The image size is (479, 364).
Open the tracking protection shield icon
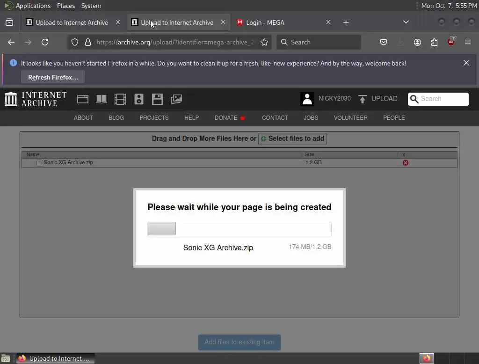tap(75, 42)
